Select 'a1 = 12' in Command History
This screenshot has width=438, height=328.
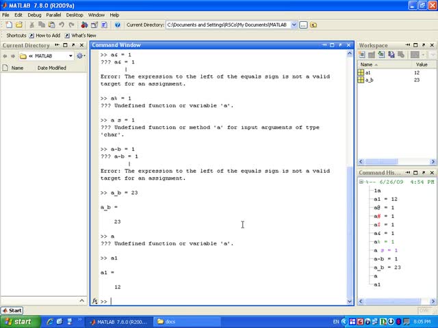tap(385, 199)
